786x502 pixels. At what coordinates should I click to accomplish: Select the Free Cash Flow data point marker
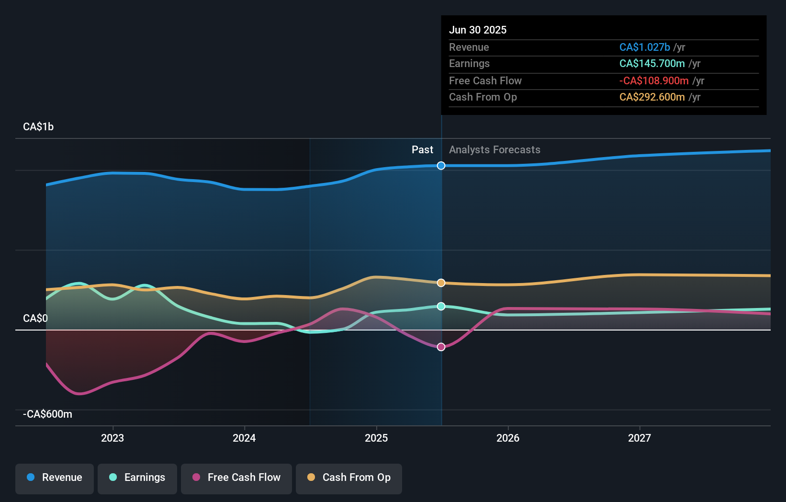click(441, 347)
